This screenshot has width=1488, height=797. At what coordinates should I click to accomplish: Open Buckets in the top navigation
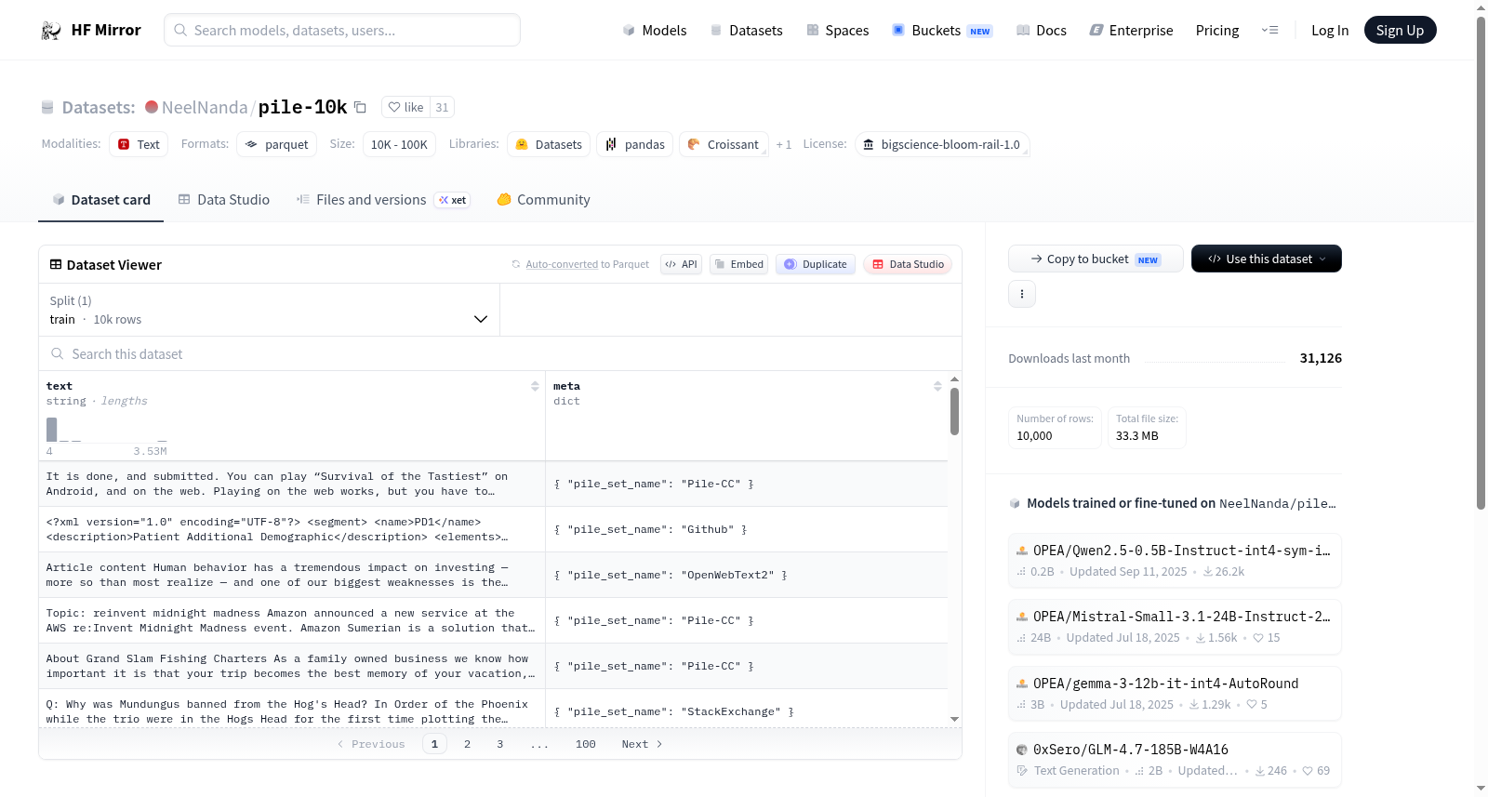[942, 31]
